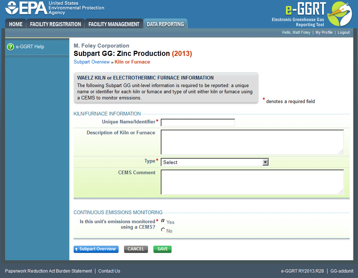
Task: Open the Contact Us link
Action: pos(109,271)
